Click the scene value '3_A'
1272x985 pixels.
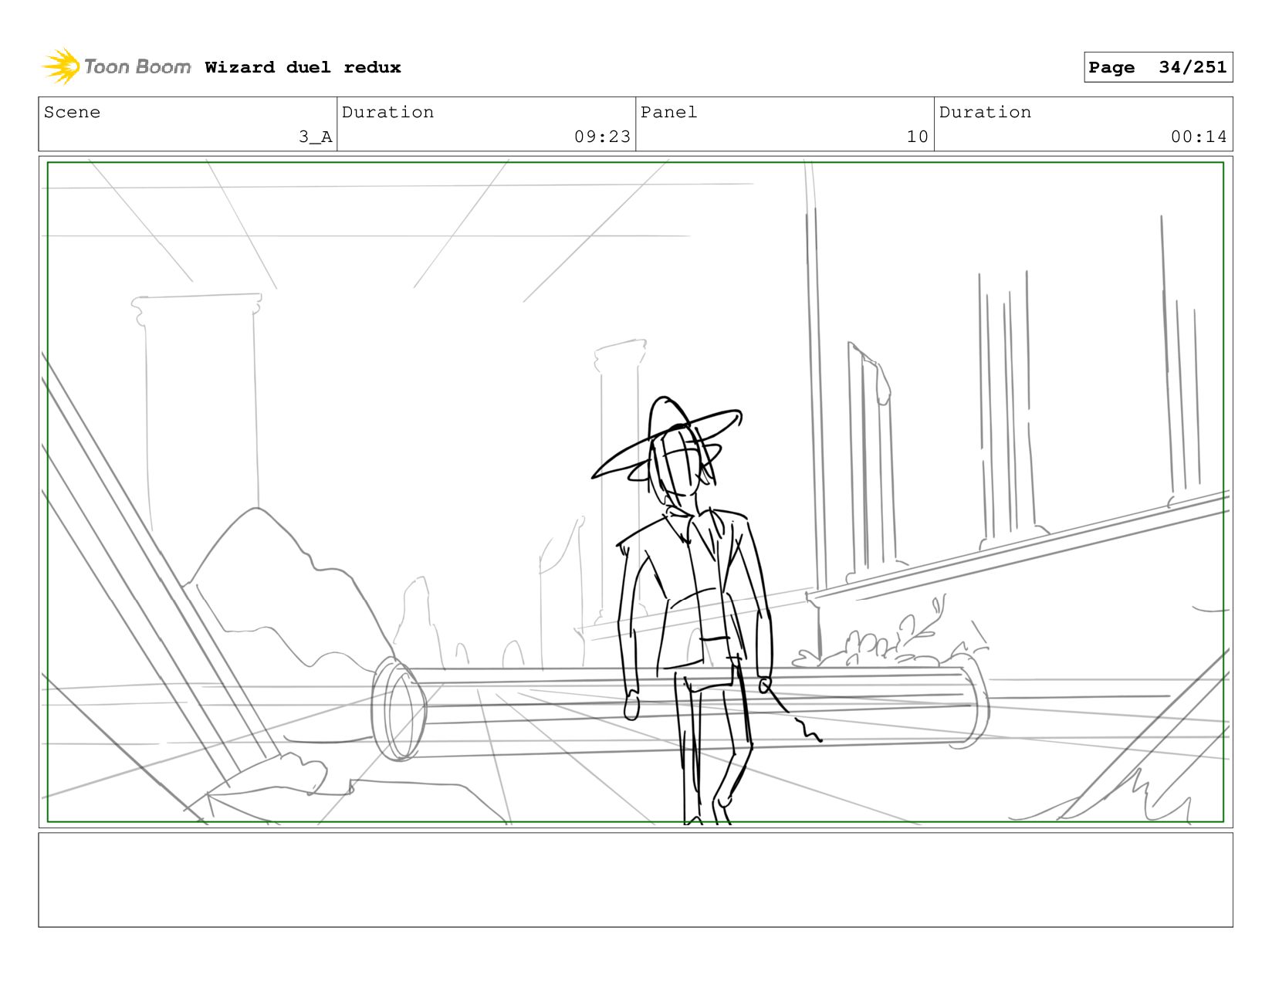tap(316, 137)
